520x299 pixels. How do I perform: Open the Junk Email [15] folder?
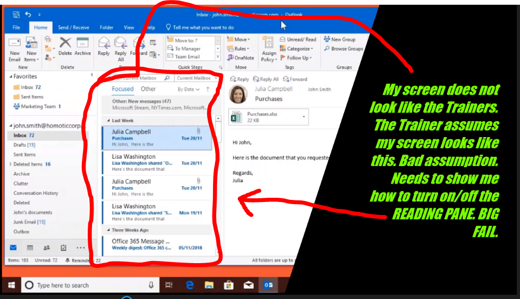pyautogui.click(x=29, y=222)
